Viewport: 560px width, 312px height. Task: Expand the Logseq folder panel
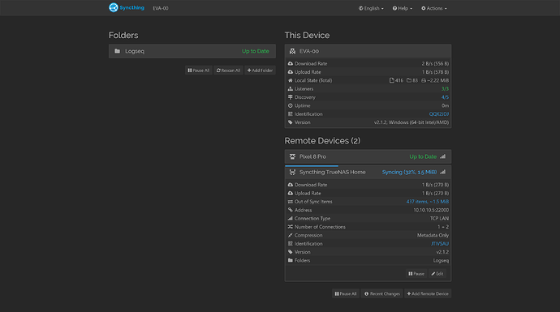coord(192,51)
